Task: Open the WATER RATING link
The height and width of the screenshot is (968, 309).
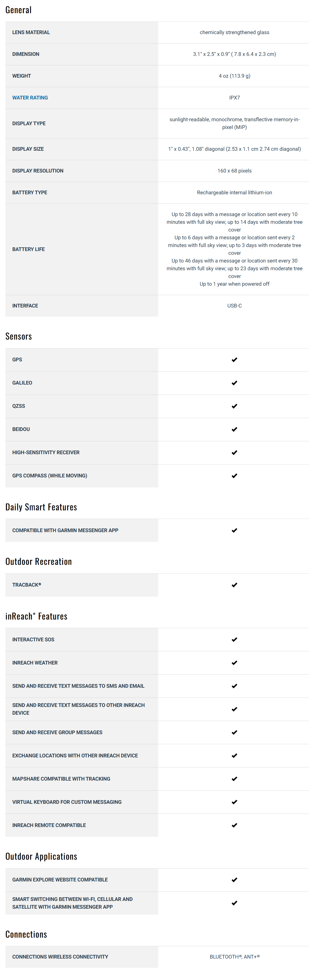Action: [30, 98]
